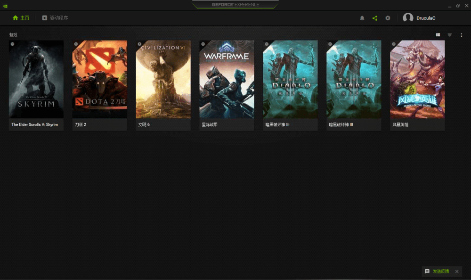
Task: Click the 'The Elder Scrolls V: Skyrim' title
Action: pyautogui.click(x=35, y=124)
